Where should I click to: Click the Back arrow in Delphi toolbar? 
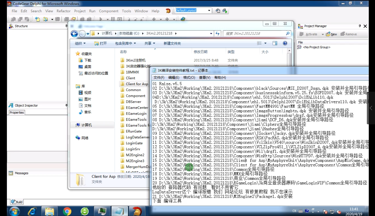click(154, 19)
